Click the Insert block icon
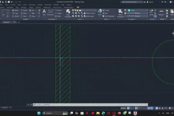Viewport: 174px width, 116px height. (x=100, y=12)
